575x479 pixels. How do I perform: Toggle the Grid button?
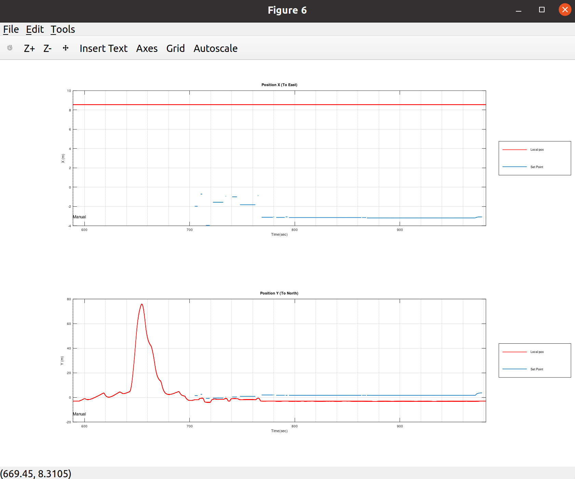(x=176, y=49)
